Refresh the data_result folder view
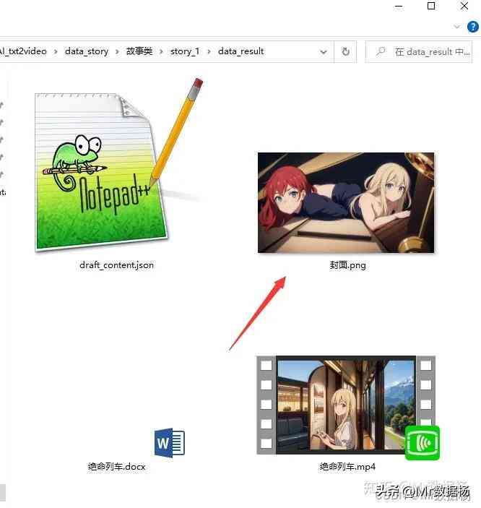The image size is (481, 508). [346, 51]
